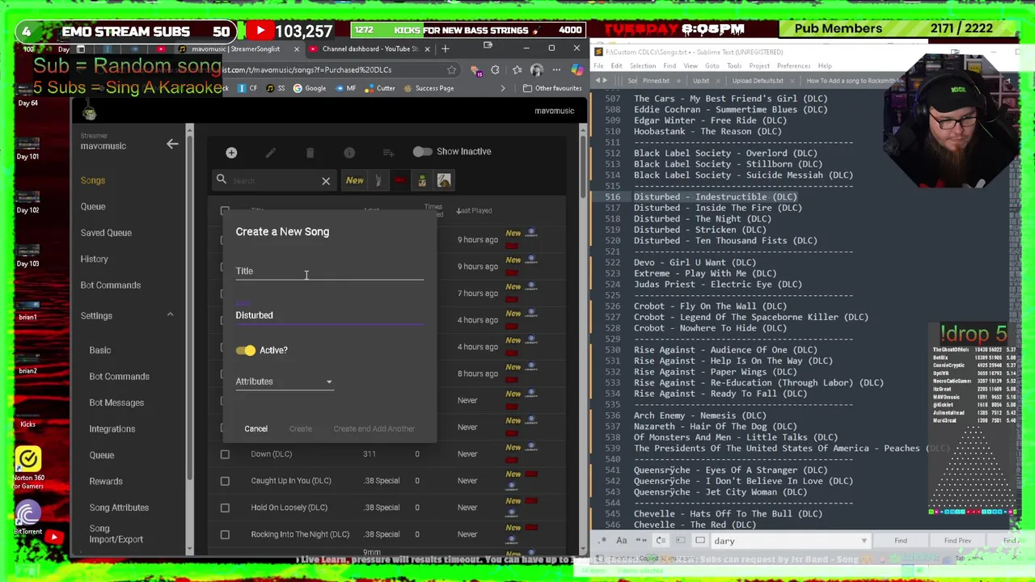Open Song Attributes in sidebar settings

click(119, 508)
